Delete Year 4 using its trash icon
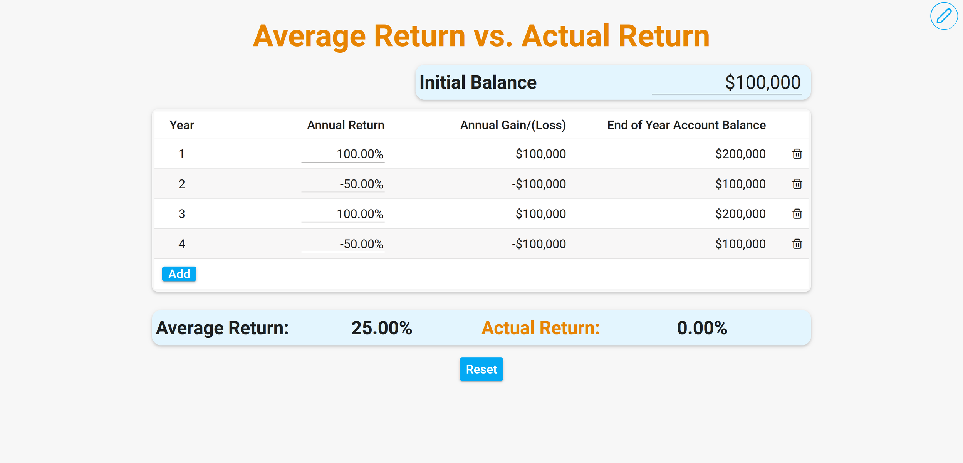Viewport: 963px width, 463px height. pos(797,243)
